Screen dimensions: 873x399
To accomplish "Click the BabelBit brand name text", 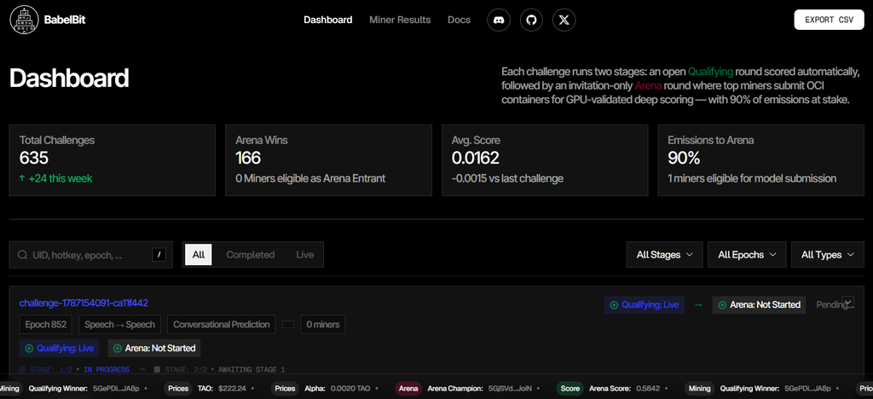I will point(65,20).
